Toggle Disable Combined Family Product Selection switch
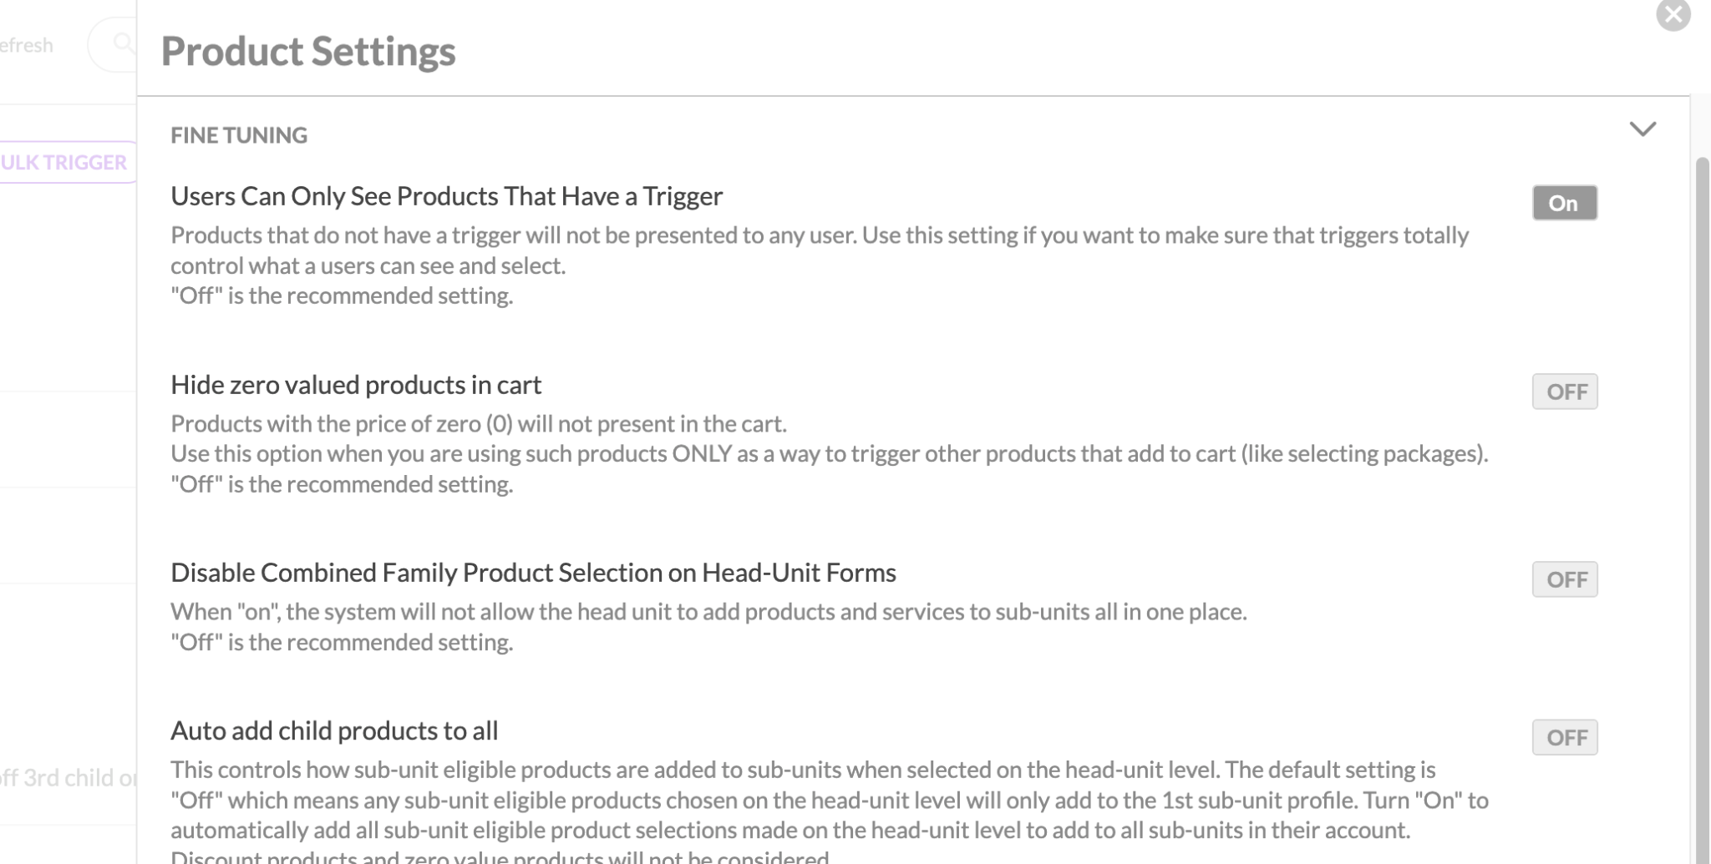The image size is (1711, 864). click(1565, 579)
